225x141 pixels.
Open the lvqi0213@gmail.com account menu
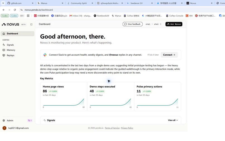point(18,128)
